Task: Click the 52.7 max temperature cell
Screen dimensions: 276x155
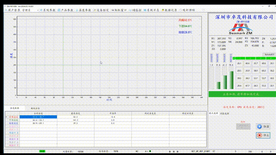Action: coord(75,117)
